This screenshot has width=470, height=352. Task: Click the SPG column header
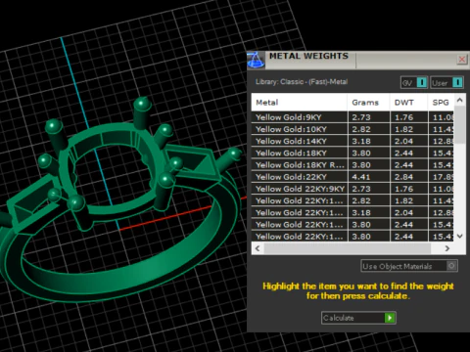coord(441,103)
